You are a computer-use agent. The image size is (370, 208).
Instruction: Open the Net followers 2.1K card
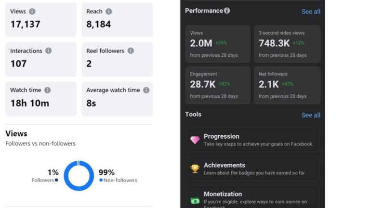coord(287,85)
